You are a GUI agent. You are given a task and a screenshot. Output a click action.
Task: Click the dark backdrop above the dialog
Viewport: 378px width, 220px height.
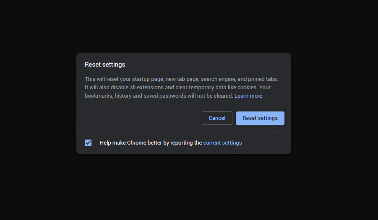(x=189, y=25)
